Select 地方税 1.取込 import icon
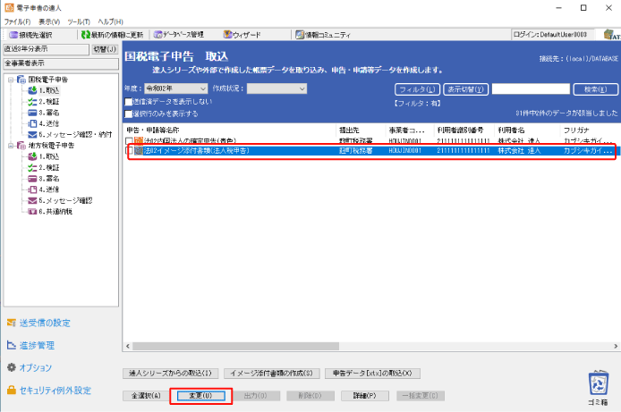Viewport: 621px width, 412px height. [x=32, y=156]
